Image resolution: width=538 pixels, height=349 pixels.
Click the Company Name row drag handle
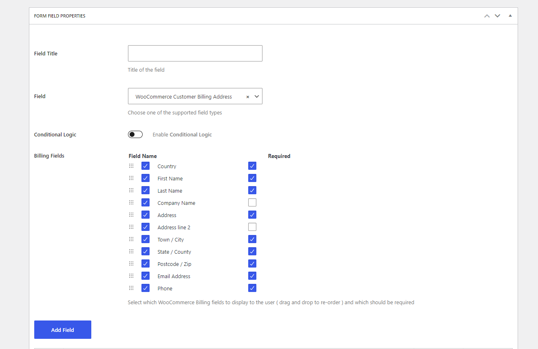click(131, 202)
